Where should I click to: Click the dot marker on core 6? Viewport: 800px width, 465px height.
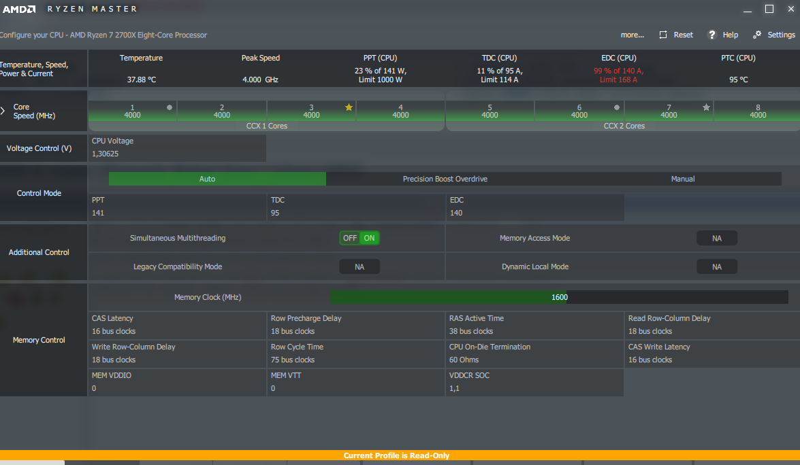[x=617, y=107]
